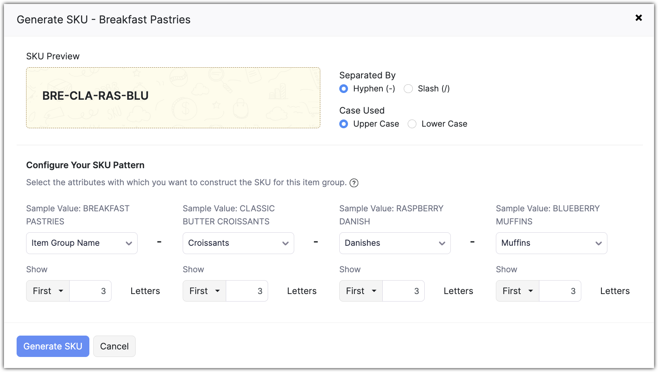Open the First dropdown under Item Group Name

pyautogui.click(x=48, y=291)
